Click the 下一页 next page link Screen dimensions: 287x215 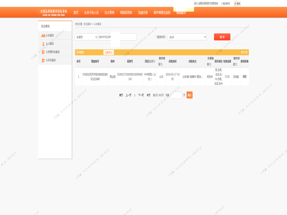[x=141, y=95]
